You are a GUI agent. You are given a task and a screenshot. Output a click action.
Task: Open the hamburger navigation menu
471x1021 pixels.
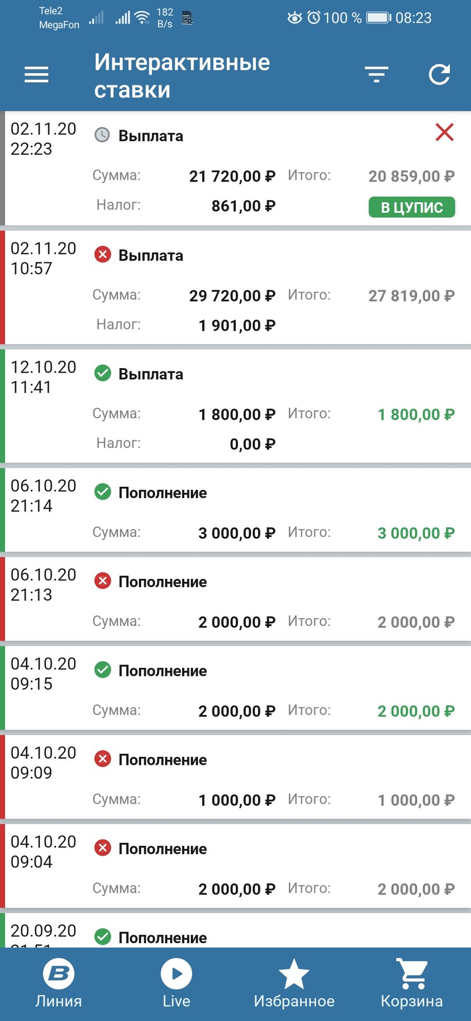(x=36, y=75)
